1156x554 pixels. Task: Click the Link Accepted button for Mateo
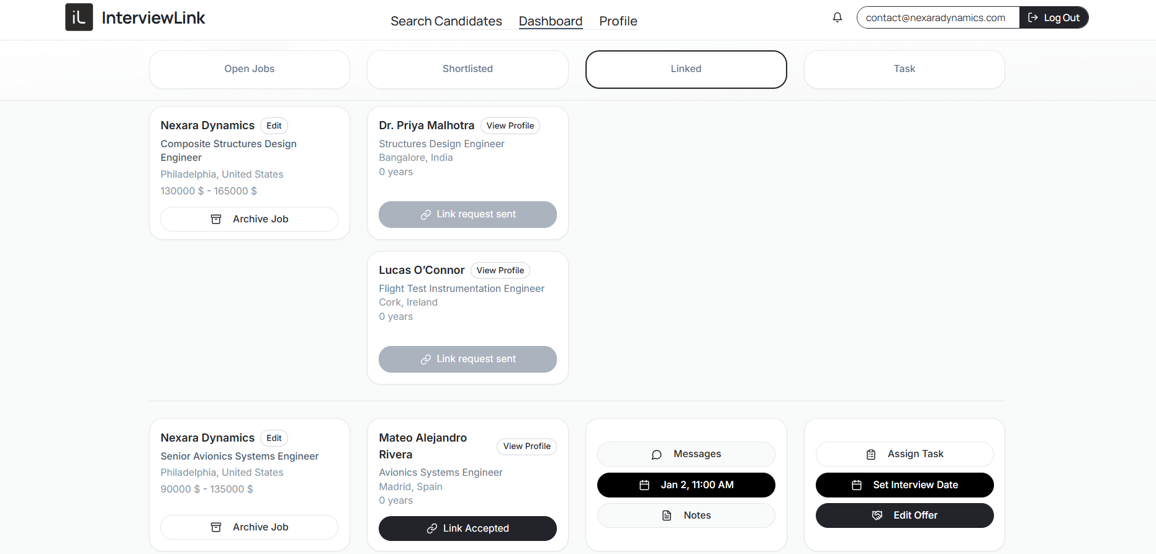coord(467,529)
